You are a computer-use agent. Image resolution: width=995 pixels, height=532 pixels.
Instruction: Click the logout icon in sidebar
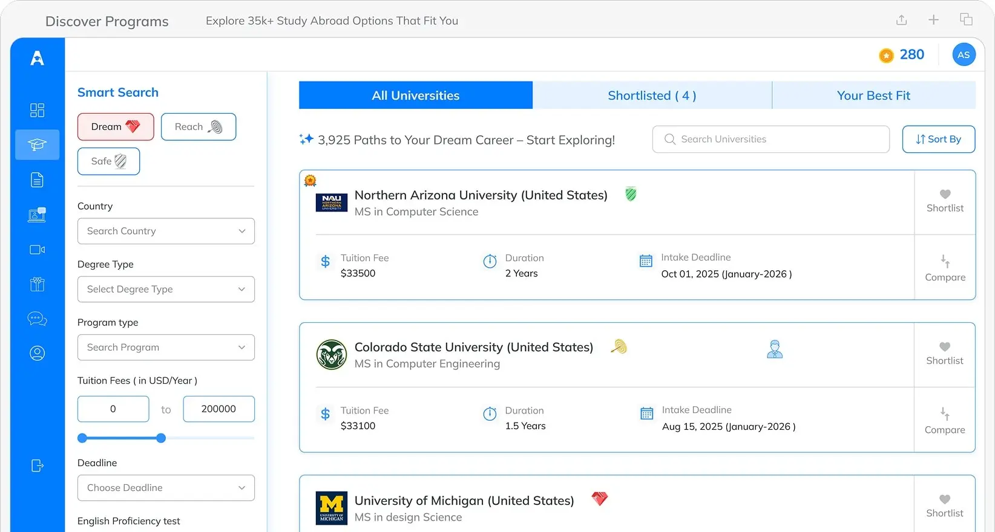point(37,465)
